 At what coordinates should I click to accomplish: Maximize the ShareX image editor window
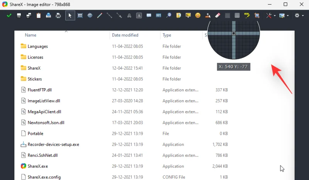[285, 4]
